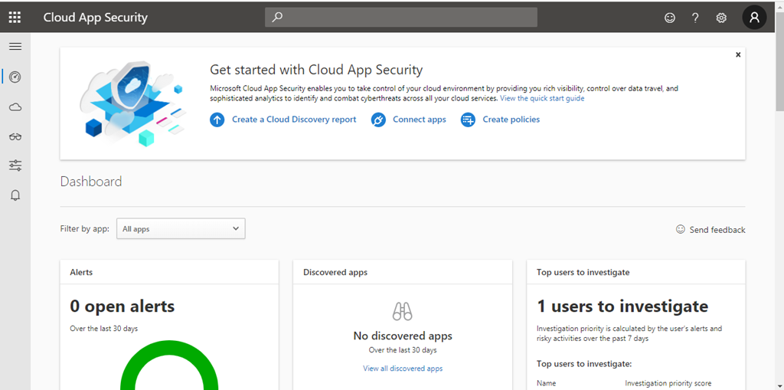The height and width of the screenshot is (390, 784).
Task: Click the smiley feedback icon in header
Action: pyautogui.click(x=670, y=18)
